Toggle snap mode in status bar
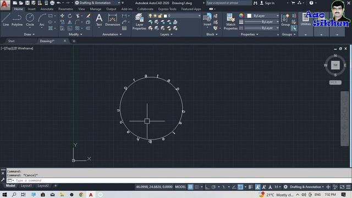Viewport: 352px width, 198px height. pos(197,187)
